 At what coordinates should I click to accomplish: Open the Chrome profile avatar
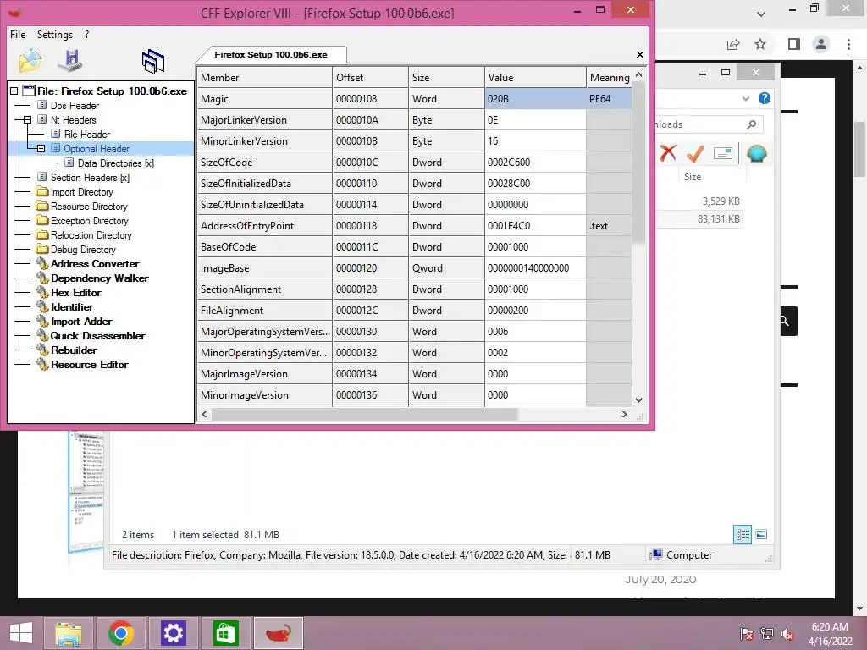[821, 44]
